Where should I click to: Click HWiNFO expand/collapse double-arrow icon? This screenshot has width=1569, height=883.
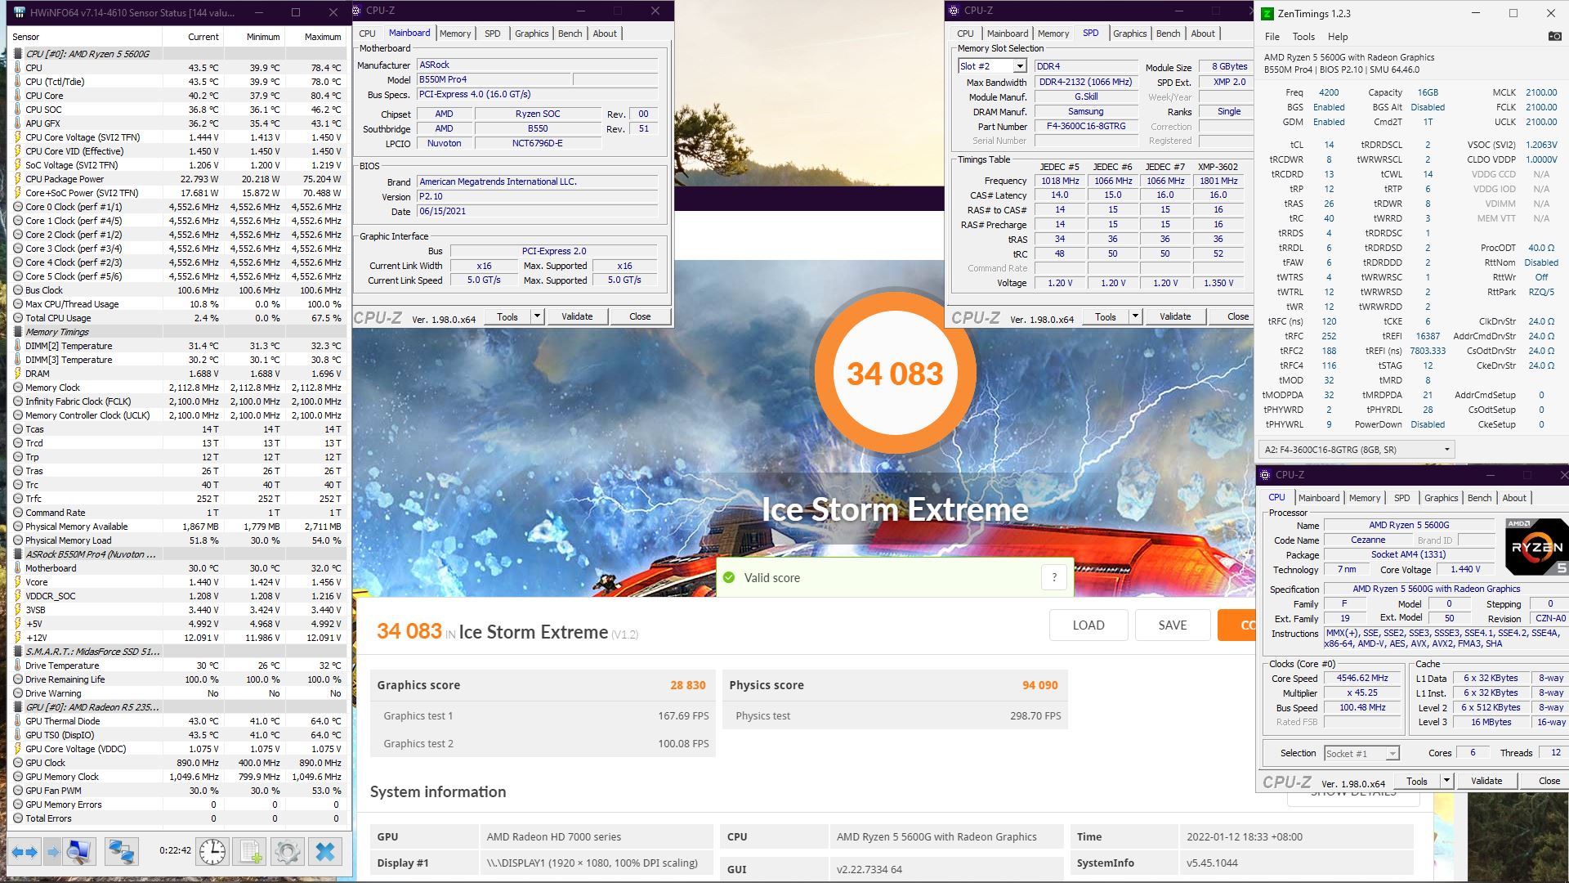pos(24,852)
